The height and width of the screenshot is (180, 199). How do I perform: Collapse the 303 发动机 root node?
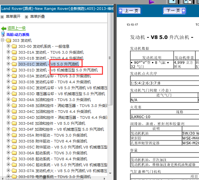(x=2, y=40)
